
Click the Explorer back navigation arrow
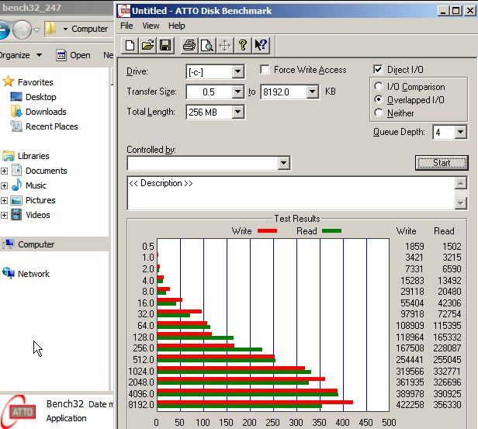(x=5, y=29)
